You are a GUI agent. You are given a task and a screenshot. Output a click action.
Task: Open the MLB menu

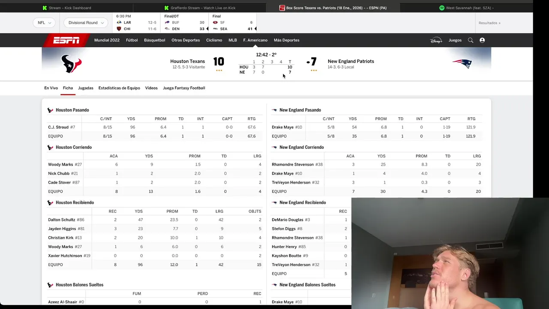pyautogui.click(x=232, y=40)
